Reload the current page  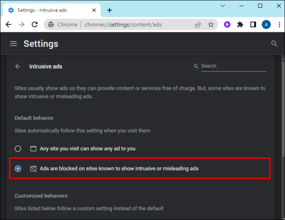(x=36, y=25)
